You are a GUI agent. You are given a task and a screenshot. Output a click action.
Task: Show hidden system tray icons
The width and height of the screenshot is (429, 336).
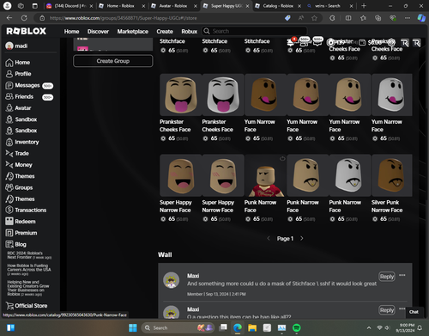point(369,327)
